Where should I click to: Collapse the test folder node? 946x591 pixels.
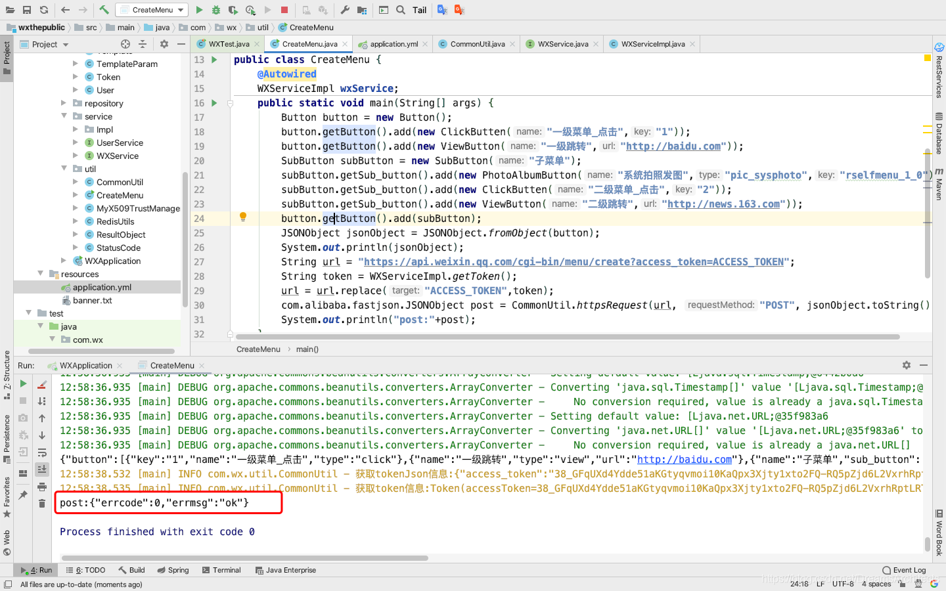click(x=28, y=313)
